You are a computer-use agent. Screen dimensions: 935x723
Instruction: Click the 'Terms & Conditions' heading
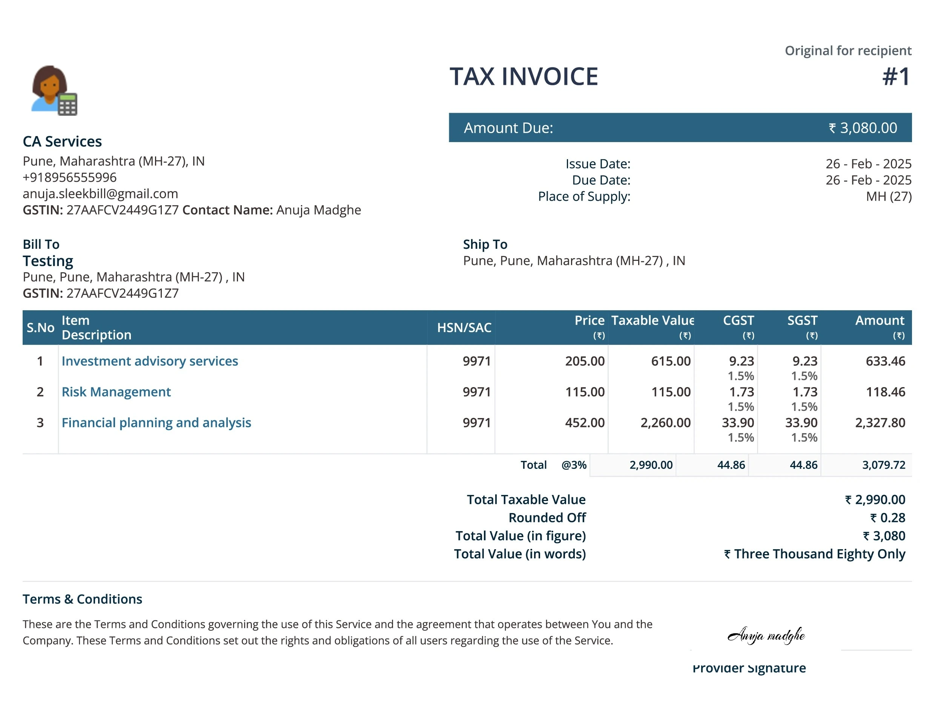click(x=82, y=599)
